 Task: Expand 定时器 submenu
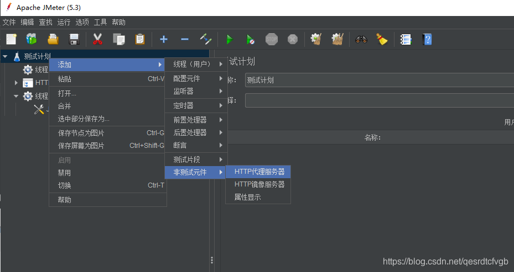point(196,105)
